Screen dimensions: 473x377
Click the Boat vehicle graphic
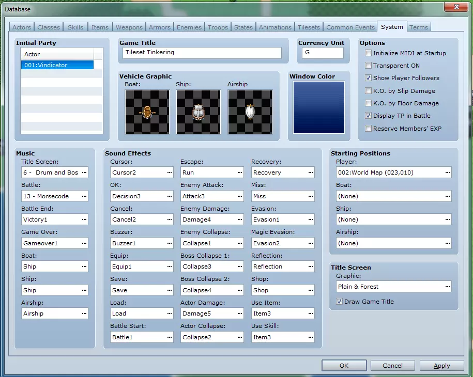[x=147, y=112]
